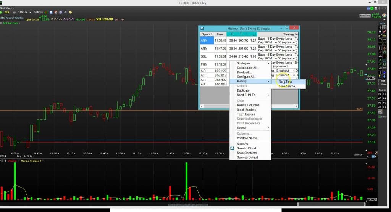Close the Volume pane with its X button
Image resolution: width=391 pixels, height=212 pixels.
(x=1, y=161)
